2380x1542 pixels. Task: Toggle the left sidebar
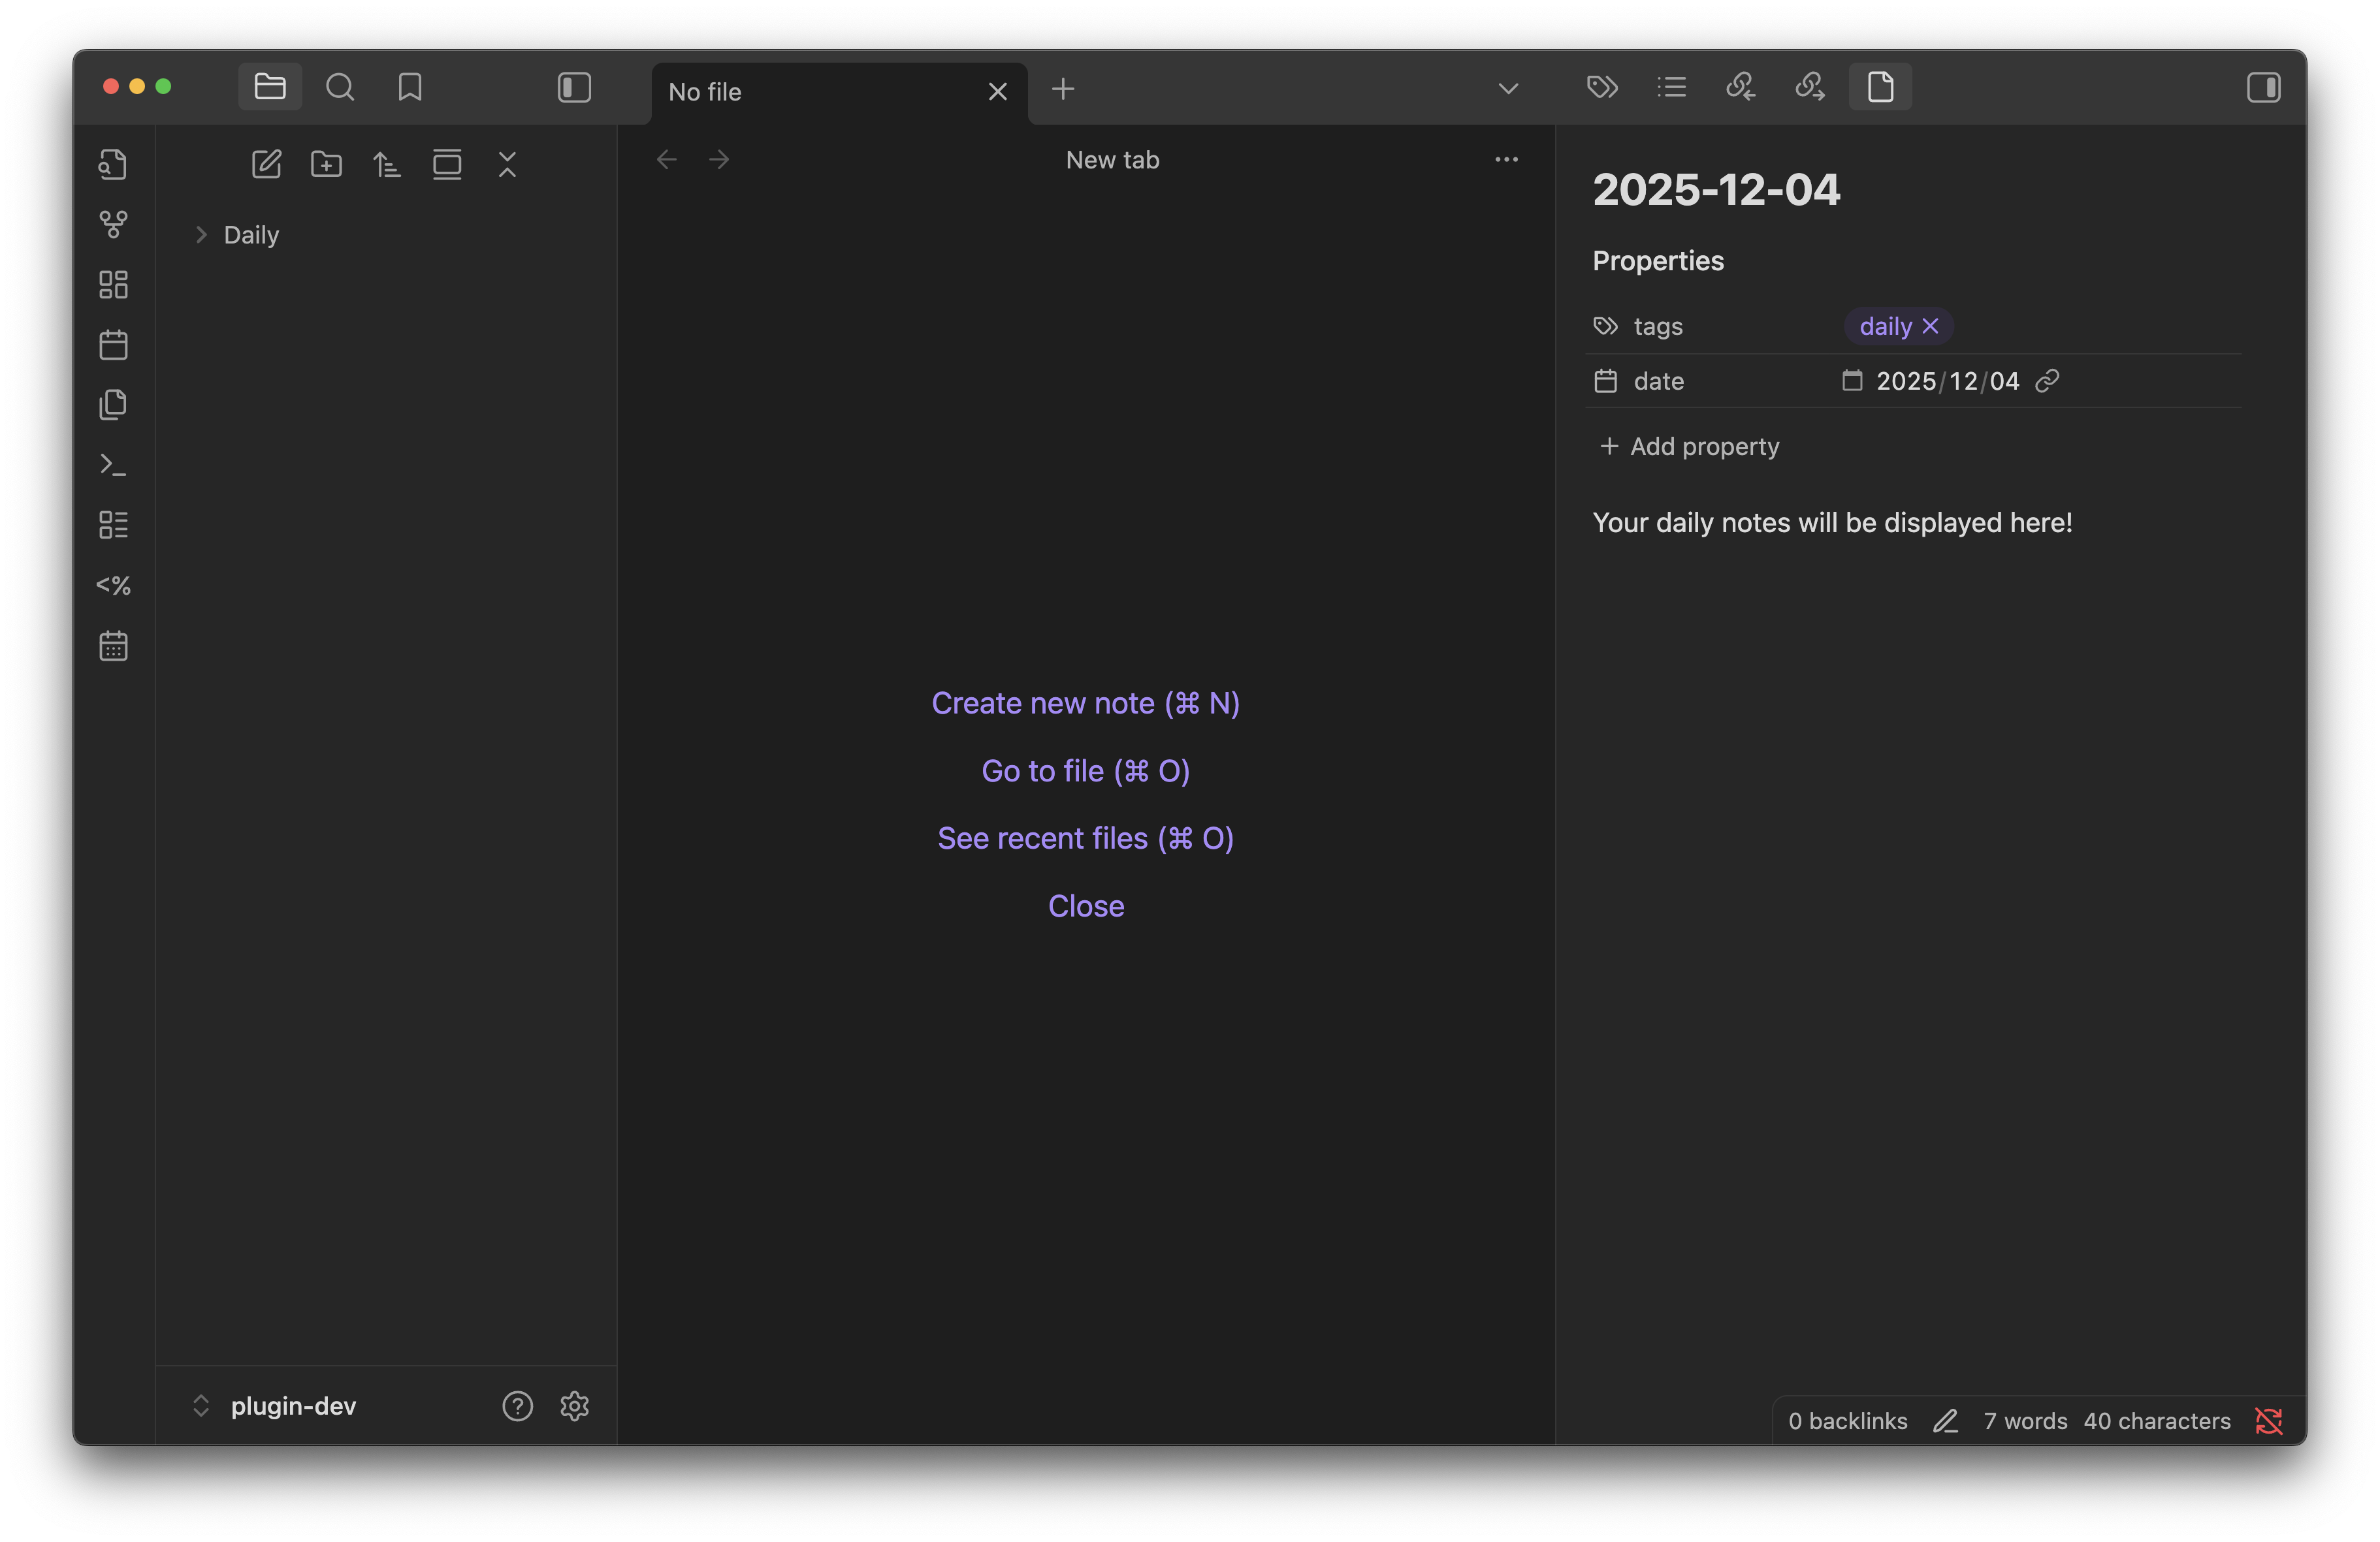tap(574, 87)
